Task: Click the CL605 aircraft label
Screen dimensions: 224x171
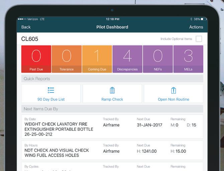Action: tap(30, 39)
